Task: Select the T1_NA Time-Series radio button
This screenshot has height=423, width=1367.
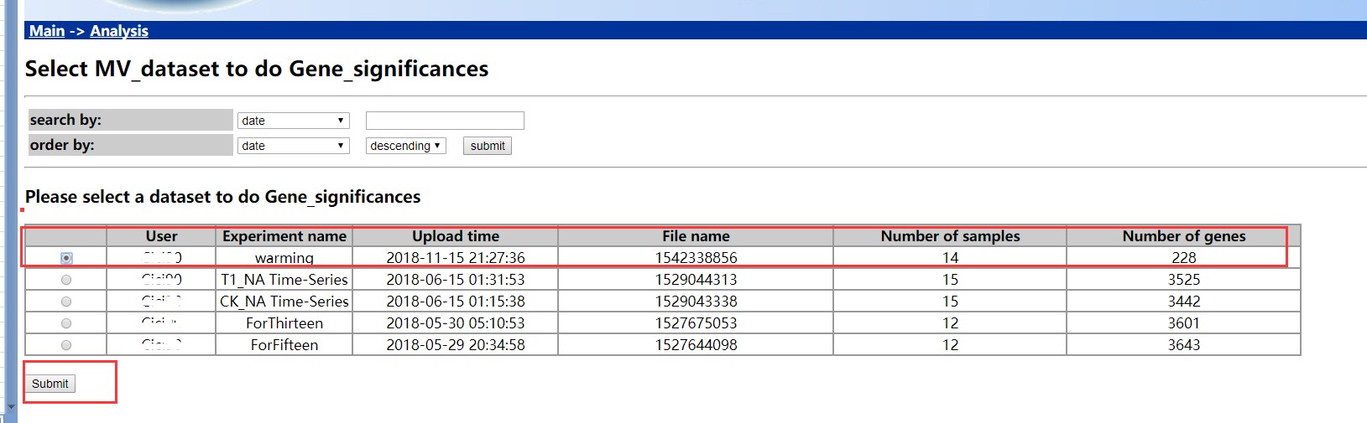Action: coord(66,280)
